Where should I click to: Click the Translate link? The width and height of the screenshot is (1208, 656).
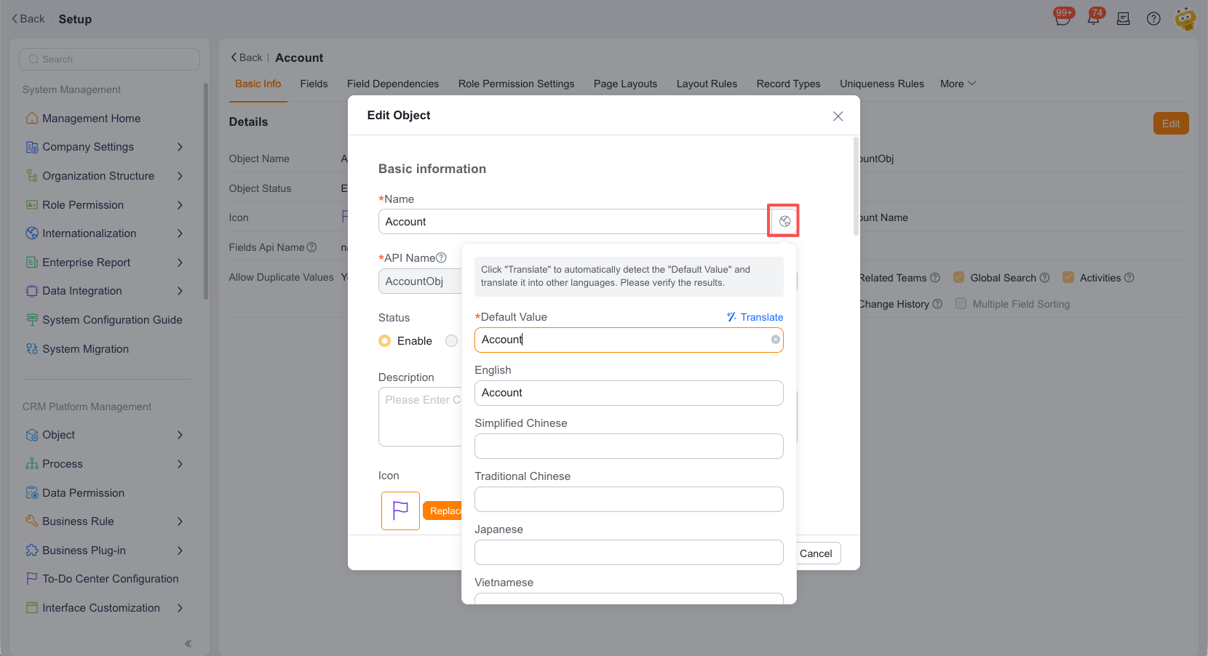coord(755,317)
